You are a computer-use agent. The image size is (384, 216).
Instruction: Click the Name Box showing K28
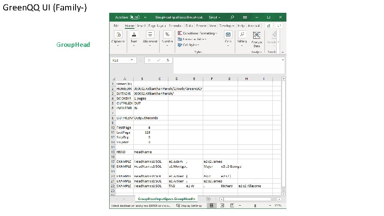point(120,60)
